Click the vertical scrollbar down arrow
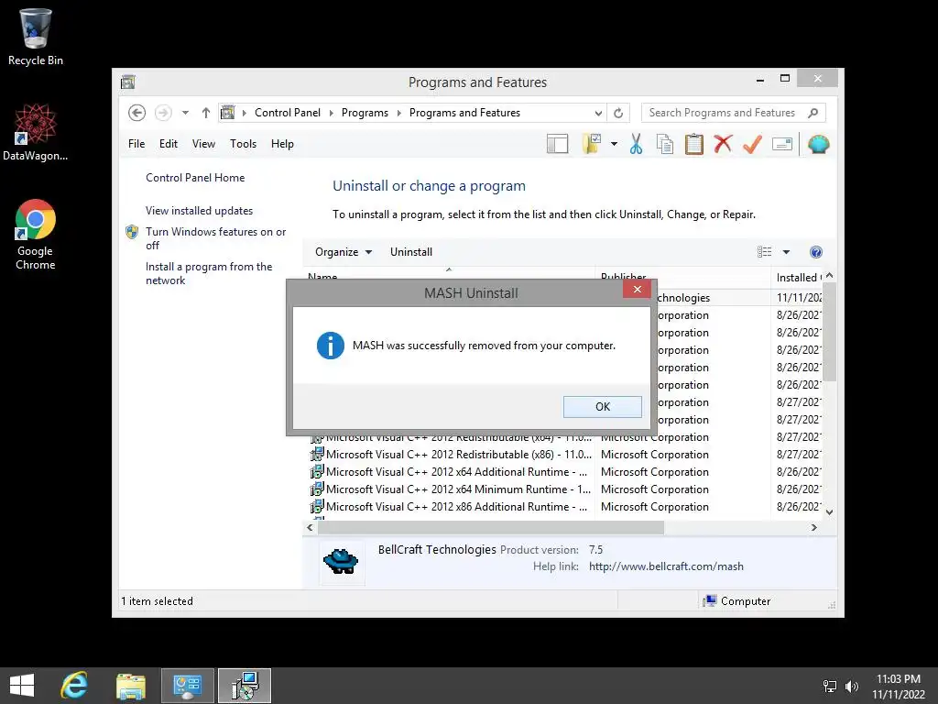The width and height of the screenshot is (938, 704). point(829,512)
